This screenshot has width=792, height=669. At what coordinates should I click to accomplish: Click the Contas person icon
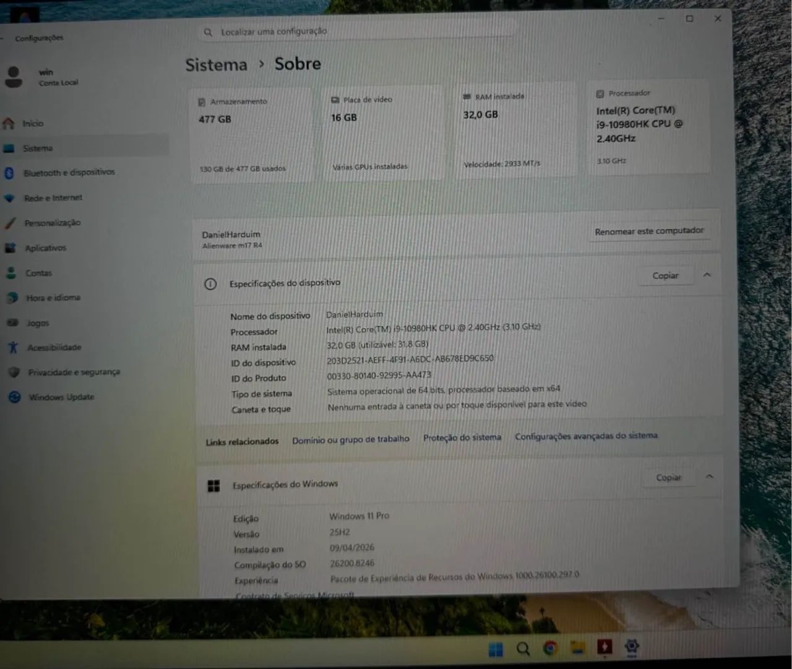(x=11, y=273)
